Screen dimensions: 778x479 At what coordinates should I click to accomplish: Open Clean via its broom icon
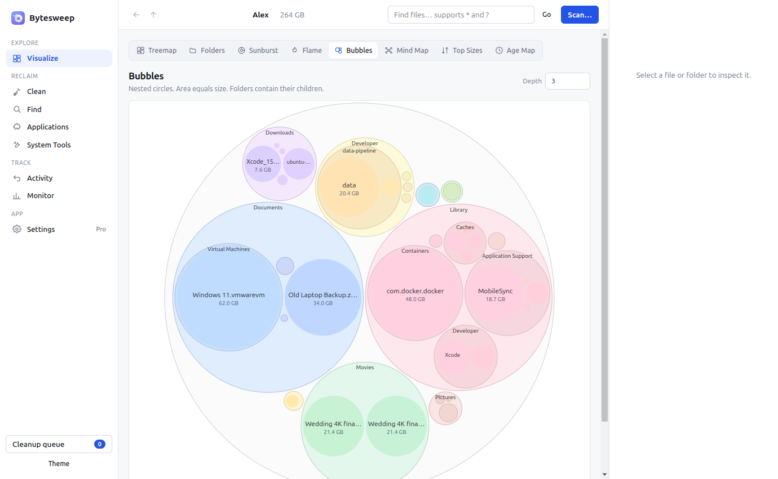pos(17,91)
